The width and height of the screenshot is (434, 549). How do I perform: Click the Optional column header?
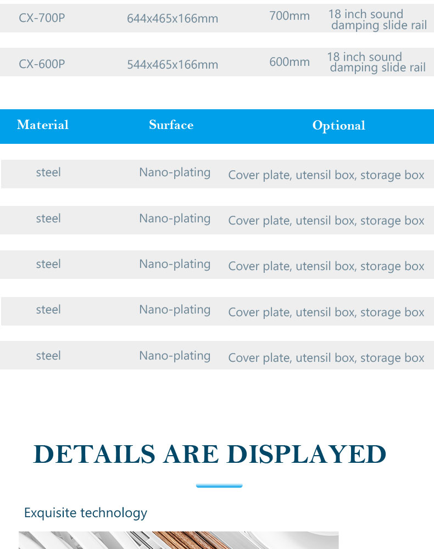click(339, 126)
